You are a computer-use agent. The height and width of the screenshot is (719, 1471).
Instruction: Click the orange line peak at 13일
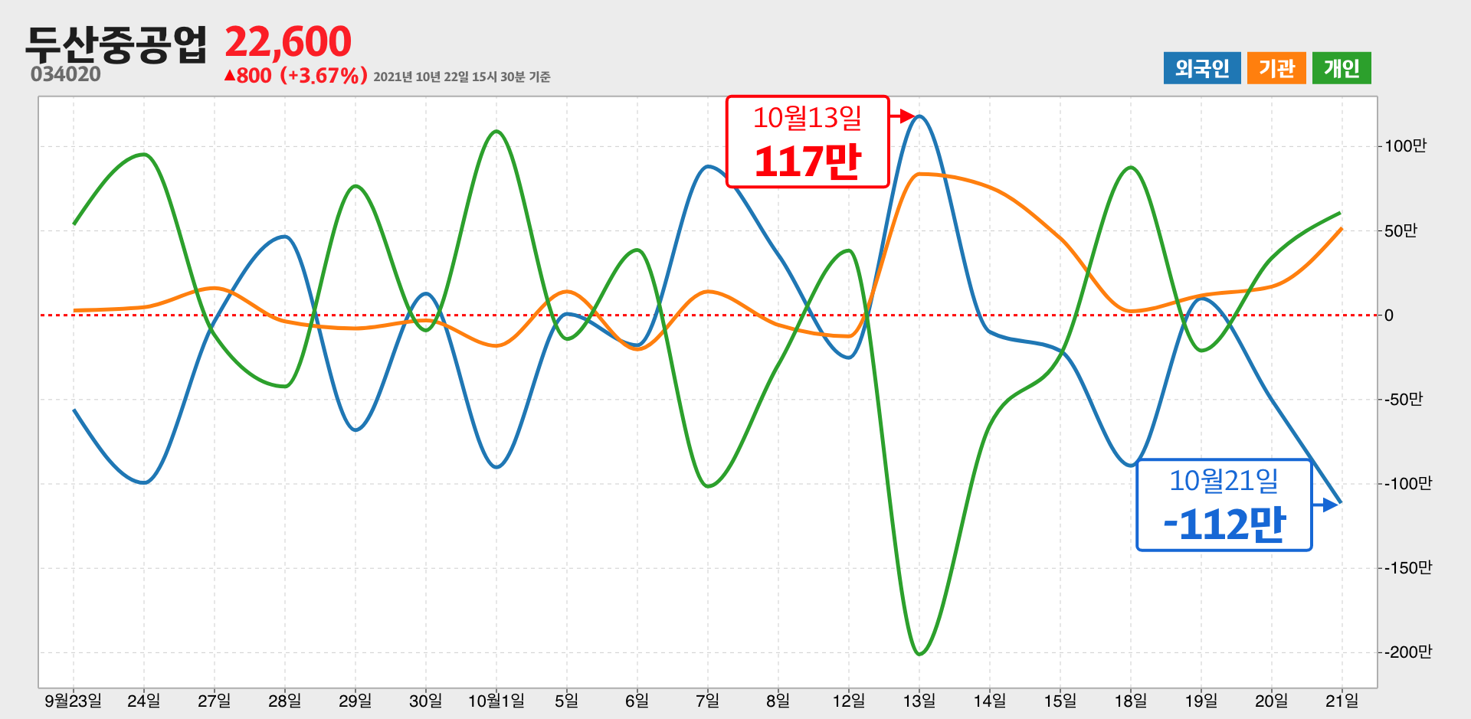click(x=919, y=175)
